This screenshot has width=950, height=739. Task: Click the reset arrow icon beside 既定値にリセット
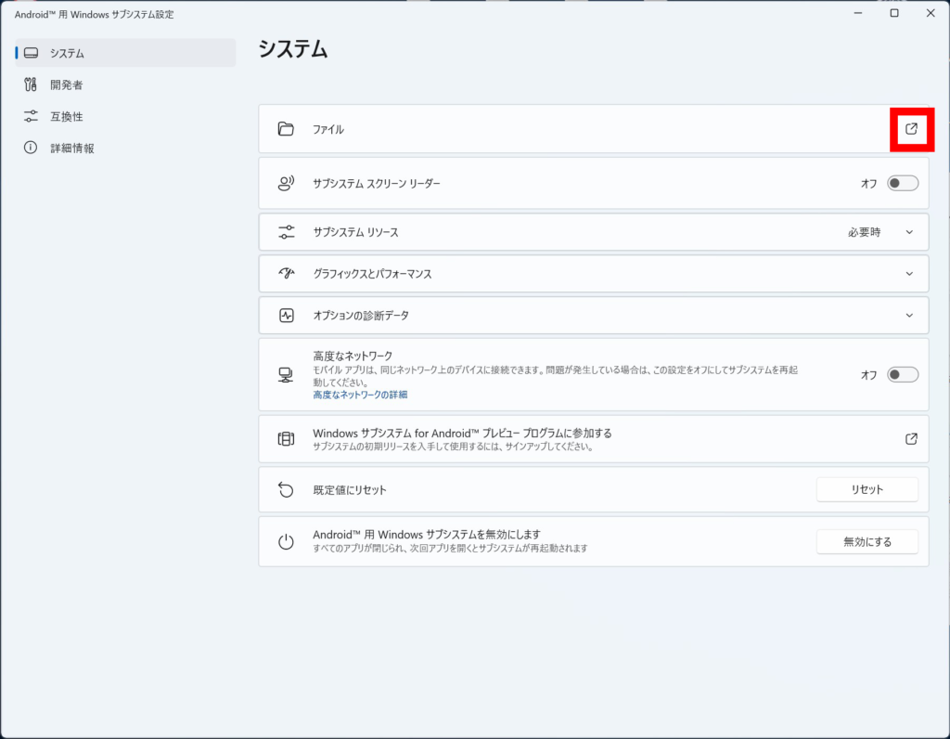(x=286, y=489)
